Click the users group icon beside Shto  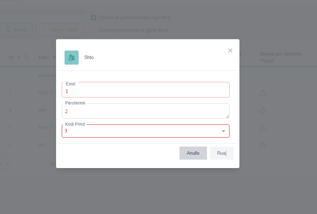[x=72, y=58]
